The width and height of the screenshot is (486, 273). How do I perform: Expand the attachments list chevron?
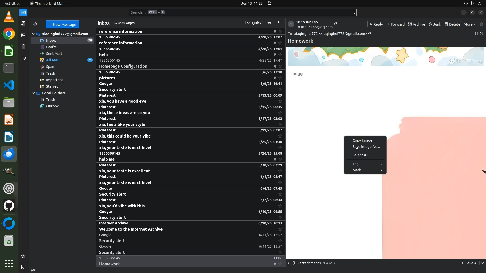click(x=288, y=263)
